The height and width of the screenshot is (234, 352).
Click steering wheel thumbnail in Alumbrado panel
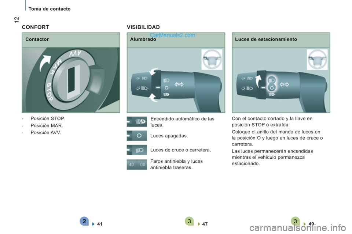tap(212, 59)
